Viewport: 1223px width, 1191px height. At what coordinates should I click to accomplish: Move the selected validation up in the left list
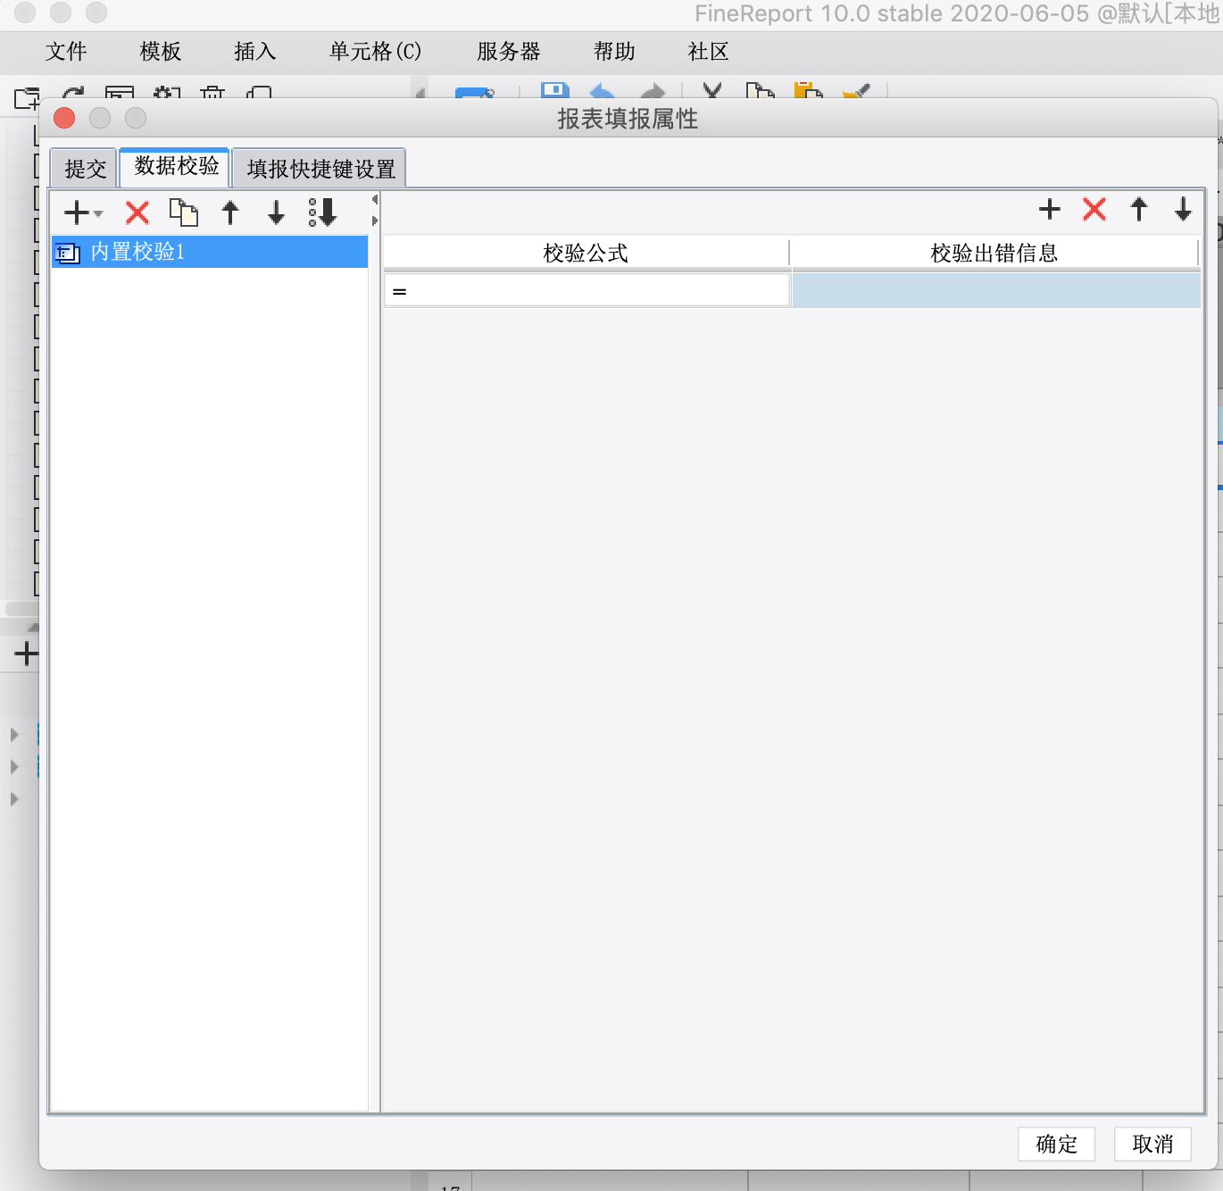(230, 212)
